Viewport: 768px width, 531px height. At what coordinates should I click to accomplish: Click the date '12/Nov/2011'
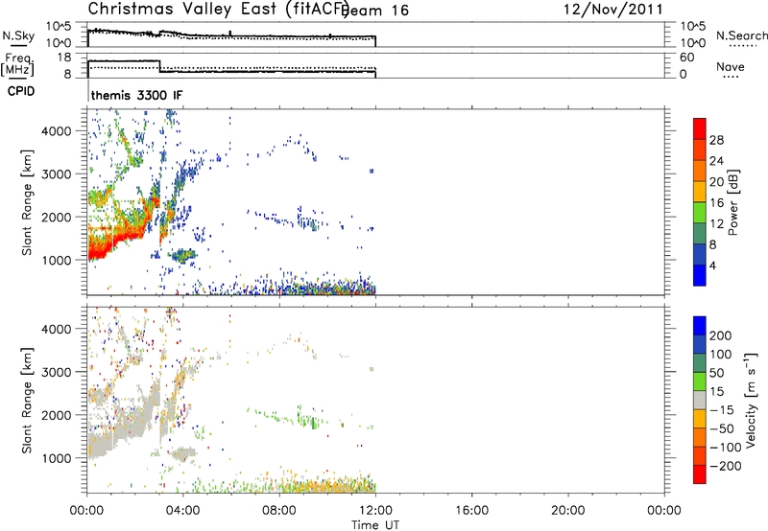[x=613, y=10]
